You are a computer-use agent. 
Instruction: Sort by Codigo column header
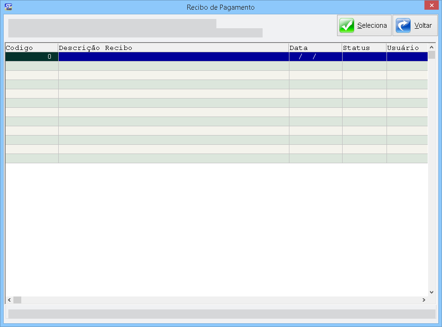point(31,48)
